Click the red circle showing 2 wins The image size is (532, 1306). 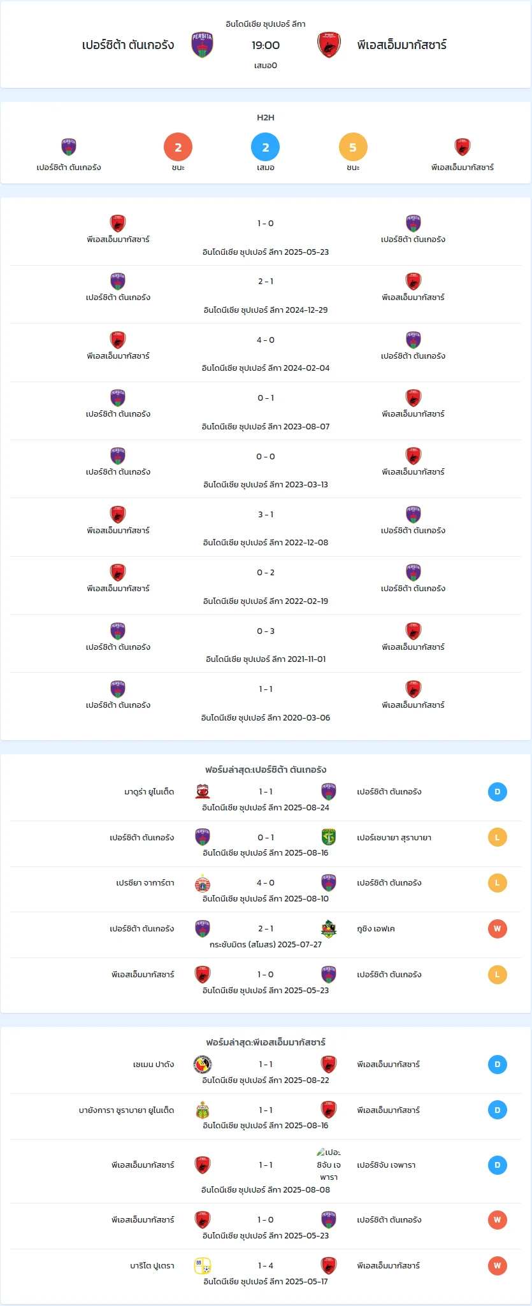[178, 147]
